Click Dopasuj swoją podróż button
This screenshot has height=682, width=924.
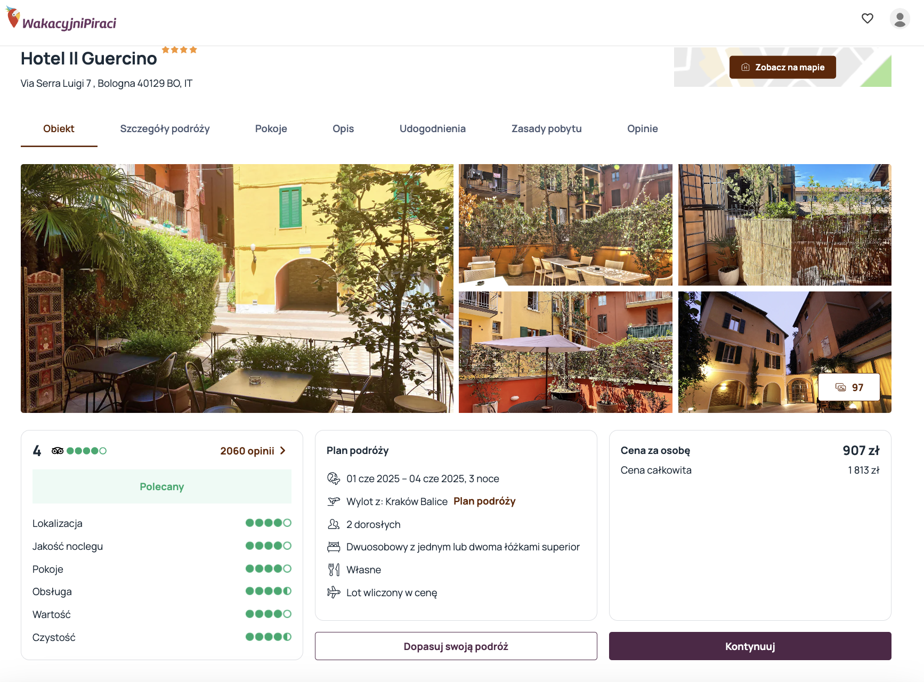pos(456,646)
